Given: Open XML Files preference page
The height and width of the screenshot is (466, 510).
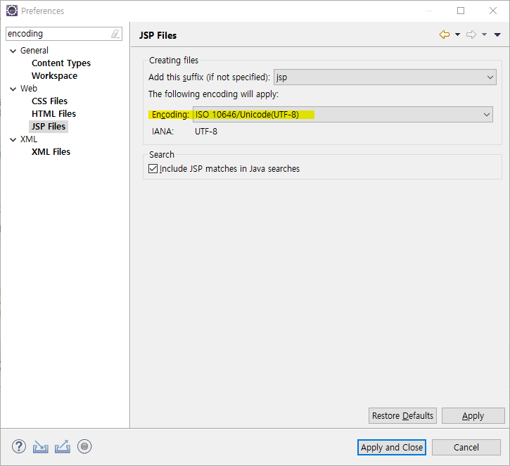Looking at the screenshot, I should pyautogui.click(x=51, y=152).
